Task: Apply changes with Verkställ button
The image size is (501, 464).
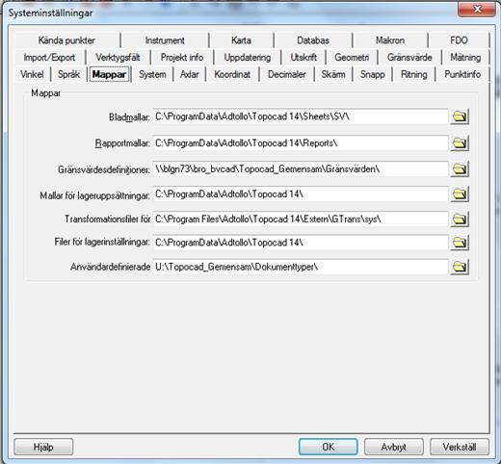Action: click(x=460, y=447)
